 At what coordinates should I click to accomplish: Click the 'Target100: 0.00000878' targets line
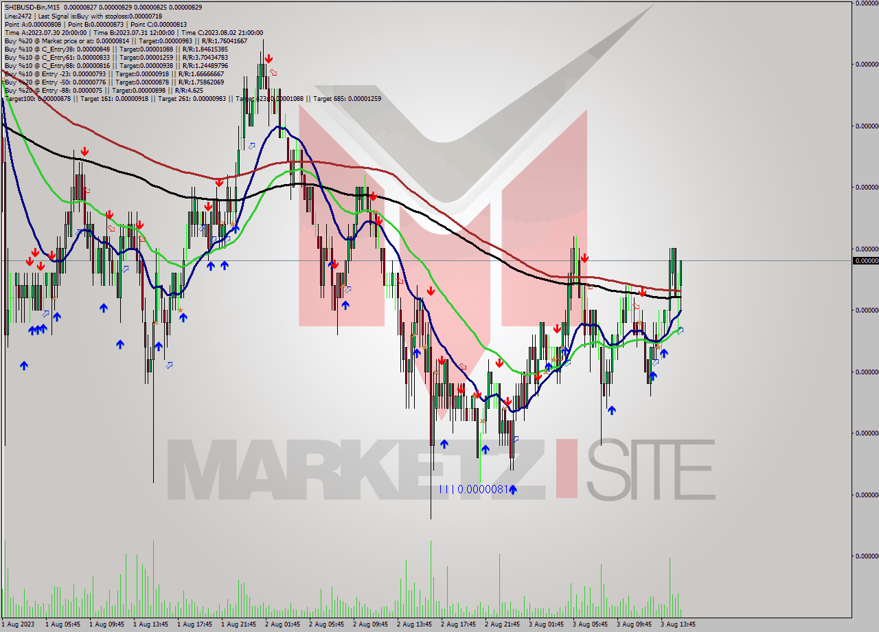(193, 98)
